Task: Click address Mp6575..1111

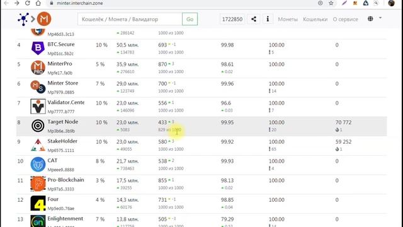Action: point(60,150)
